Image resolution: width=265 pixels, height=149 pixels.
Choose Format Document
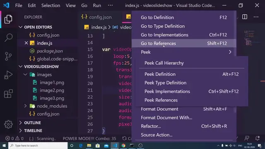pos(184,109)
